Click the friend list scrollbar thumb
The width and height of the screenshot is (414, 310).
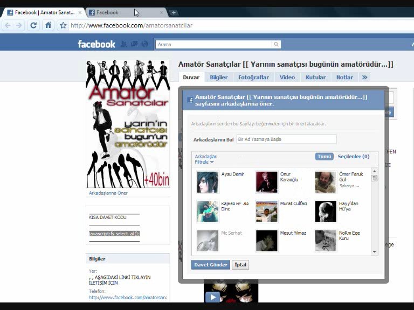(x=375, y=178)
